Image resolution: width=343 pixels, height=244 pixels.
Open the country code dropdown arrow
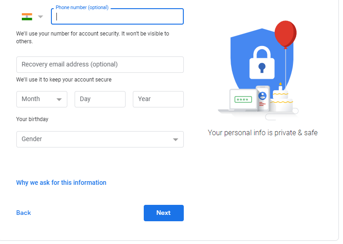[40, 17]
